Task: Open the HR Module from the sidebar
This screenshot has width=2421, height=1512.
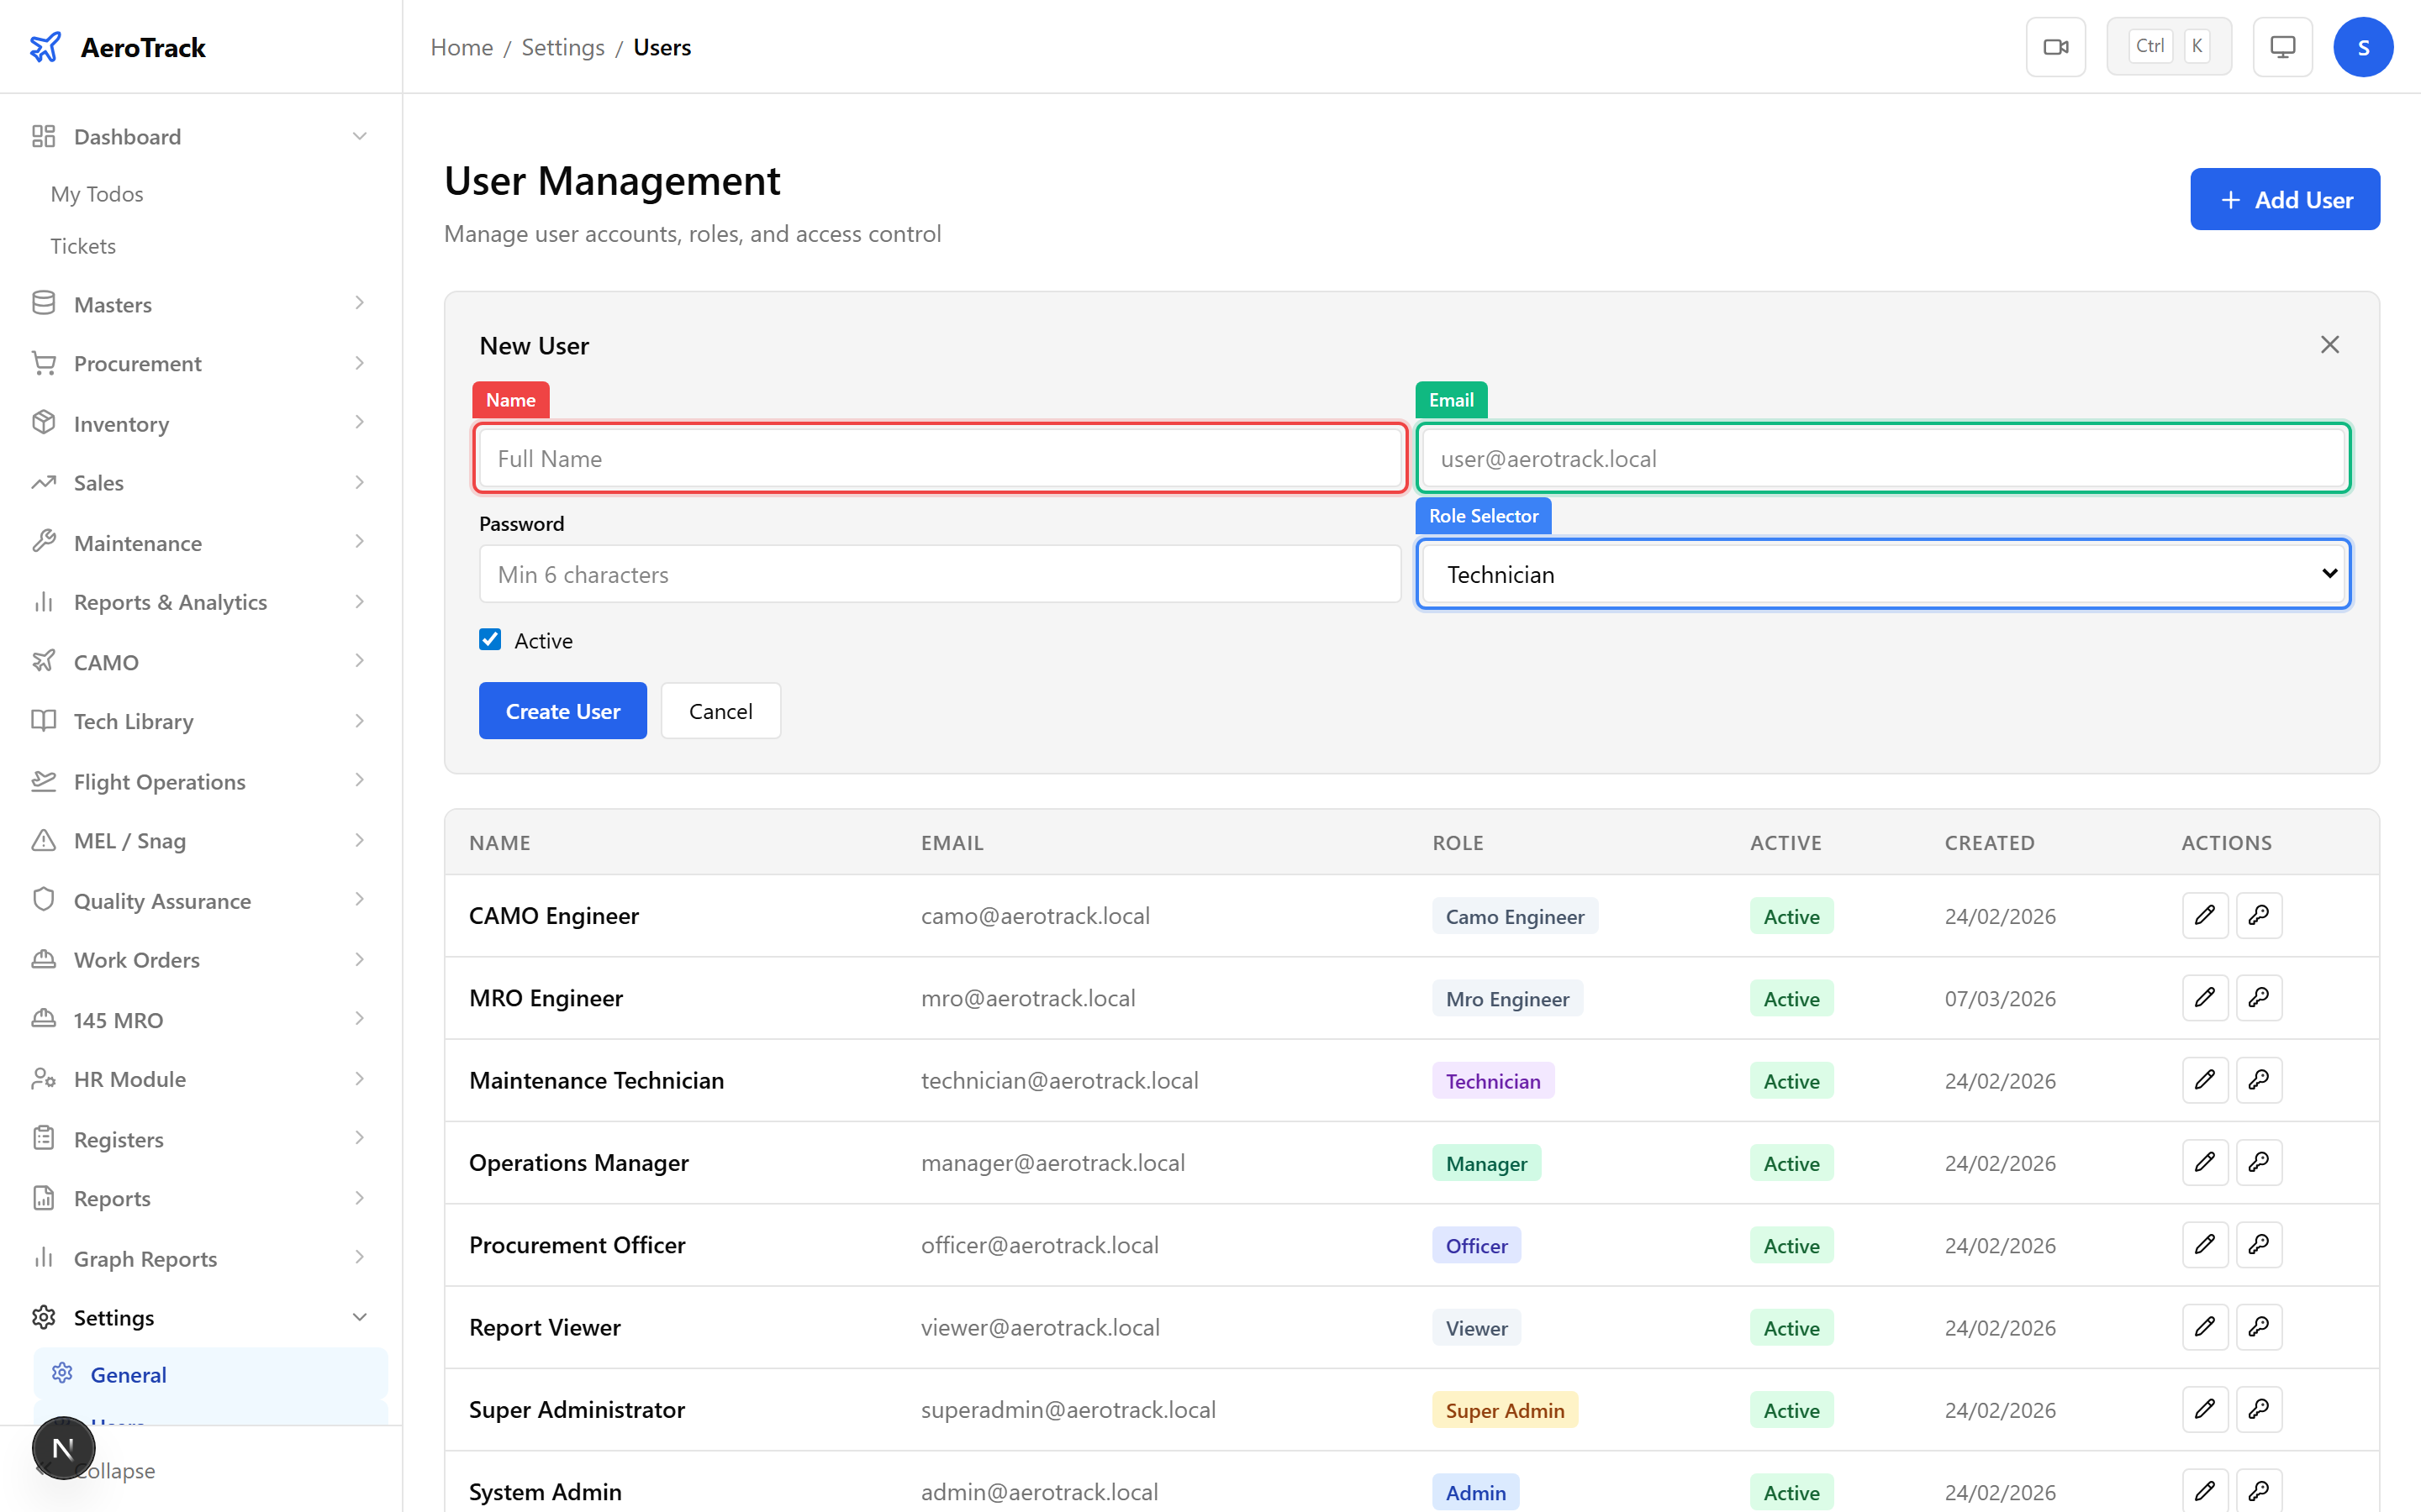Action: point(130,1079)
